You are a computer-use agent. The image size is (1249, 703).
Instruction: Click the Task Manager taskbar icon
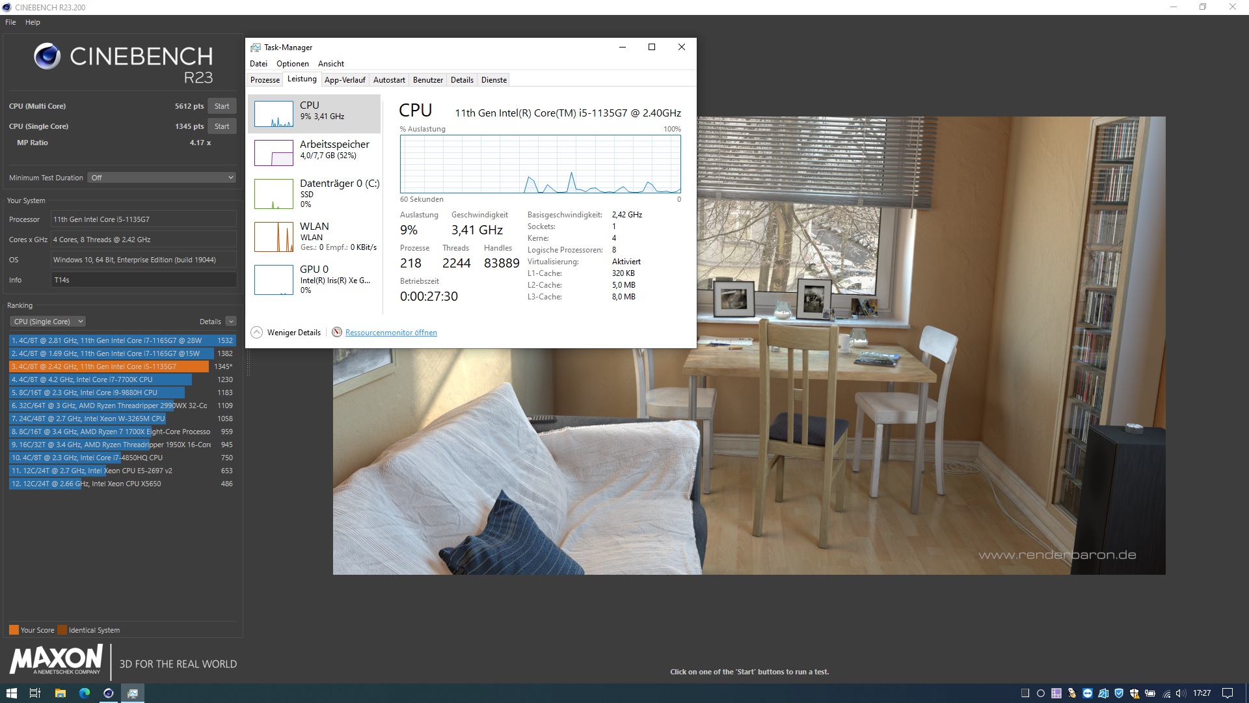[133, 693]
